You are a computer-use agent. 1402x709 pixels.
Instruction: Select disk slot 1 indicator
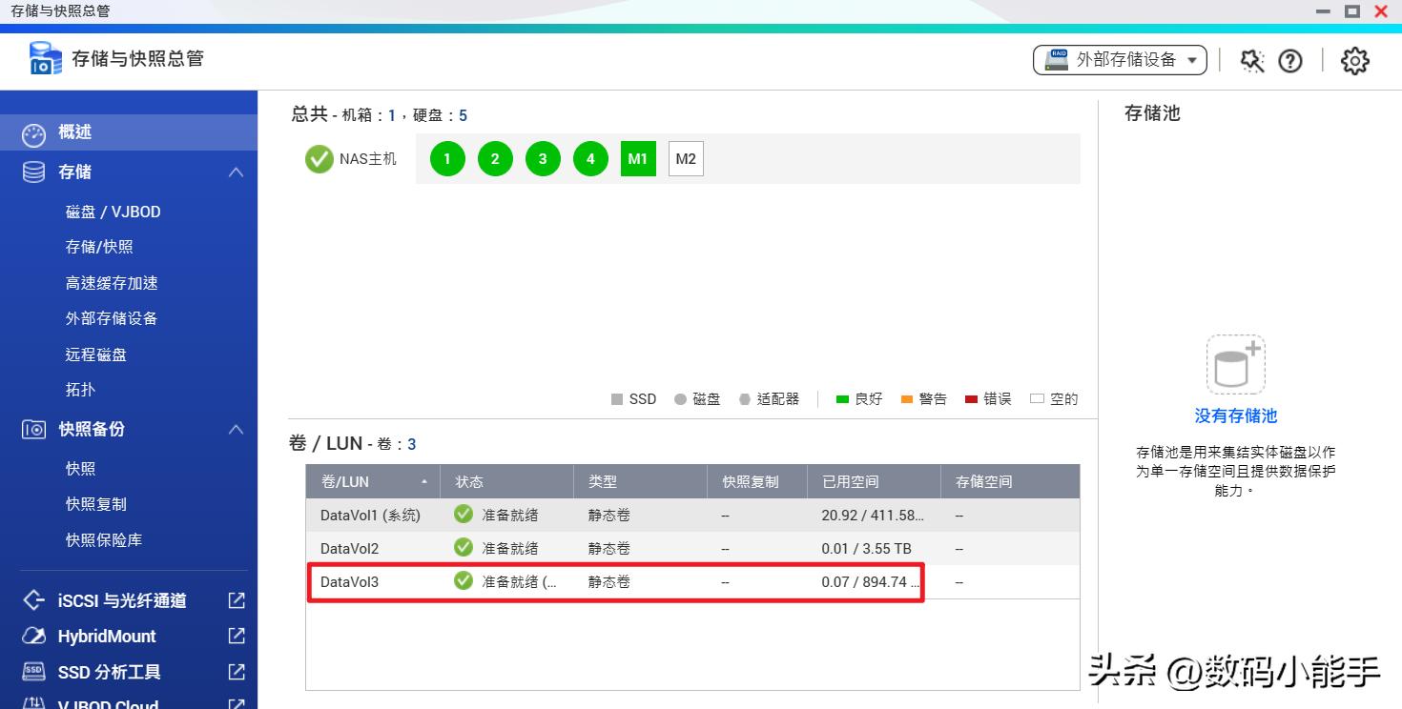(446, 159)
